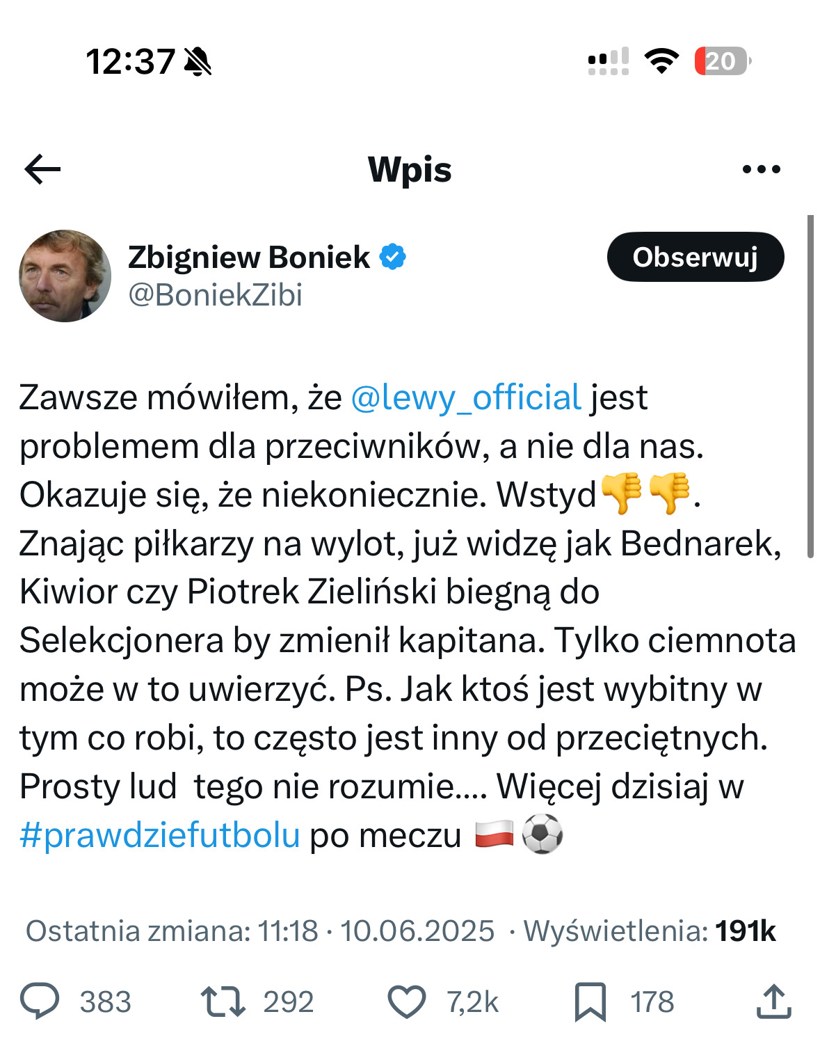820x1060 pixels.
Task: Open the @BoniekZibi handle
Action: coord(216,295)
